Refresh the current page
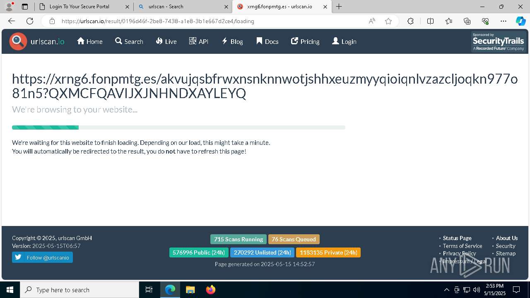 tap(30, 21)
